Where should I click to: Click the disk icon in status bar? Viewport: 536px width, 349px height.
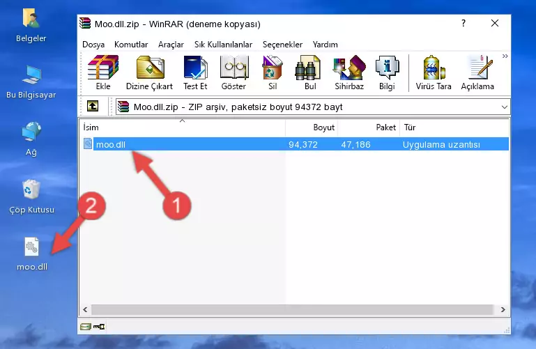86,327
